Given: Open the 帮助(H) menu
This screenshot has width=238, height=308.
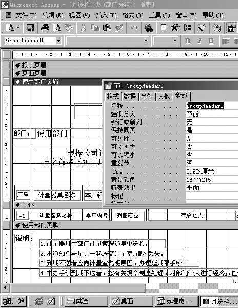Looking at the screenshot, I should (x=213, y=15).
